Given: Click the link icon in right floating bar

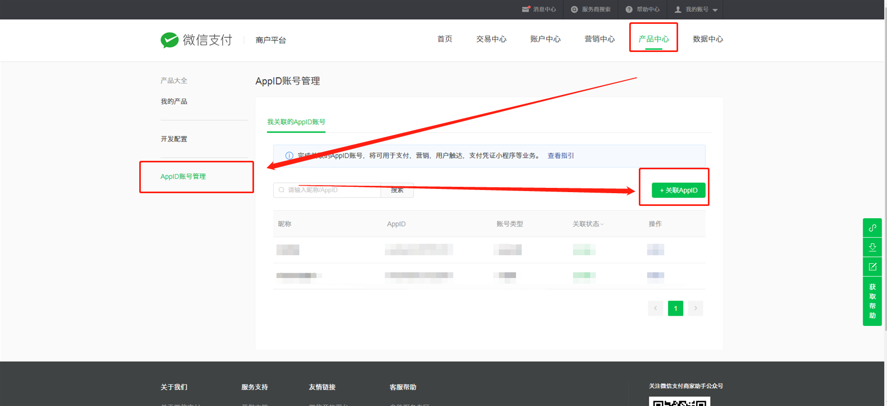Looking at the screenshot, I should pyautogui.click(x=872, y=228).
